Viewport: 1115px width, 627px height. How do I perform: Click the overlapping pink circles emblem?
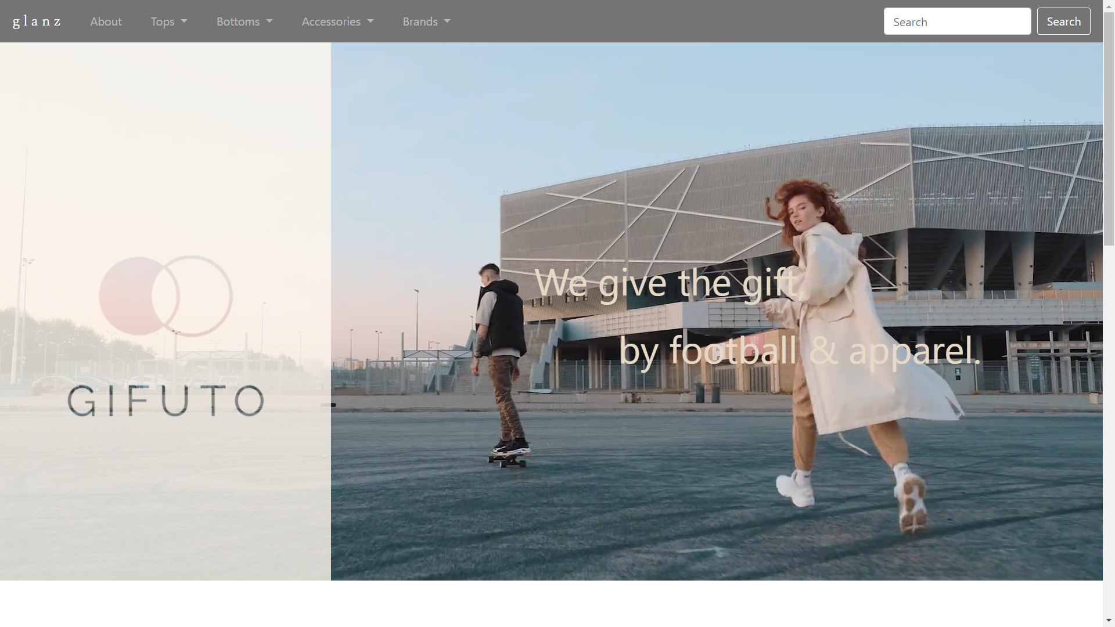point(166,296)
